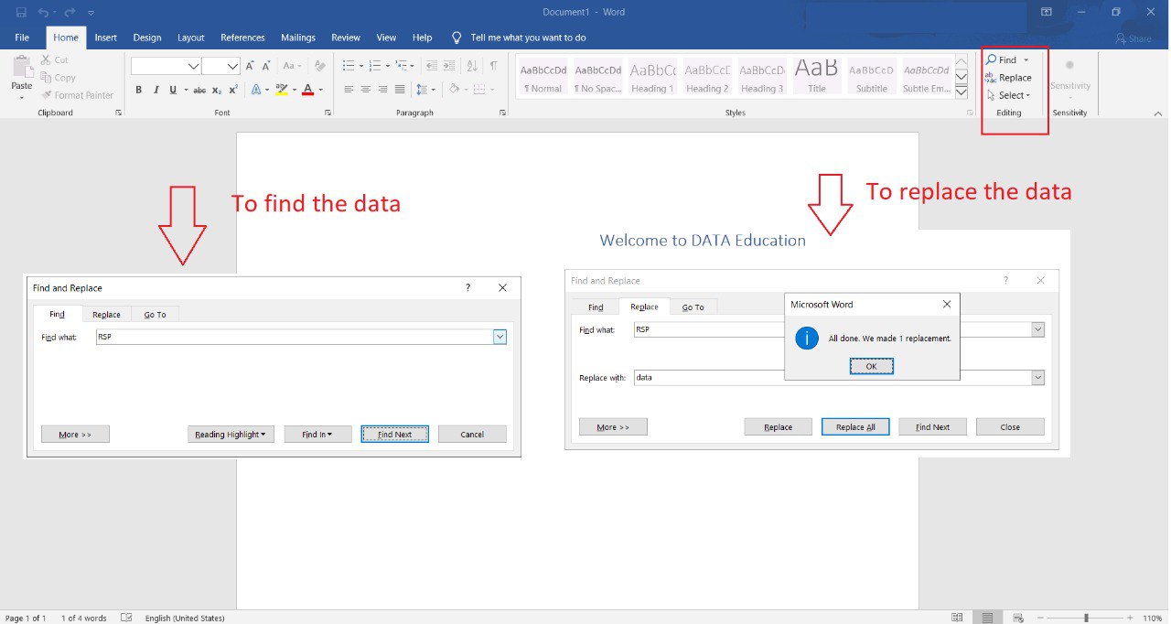The width and height of the screenshot is (1171, 624).
Task: Expand the Styles gallery More arrow
Action: coord(962,92)
